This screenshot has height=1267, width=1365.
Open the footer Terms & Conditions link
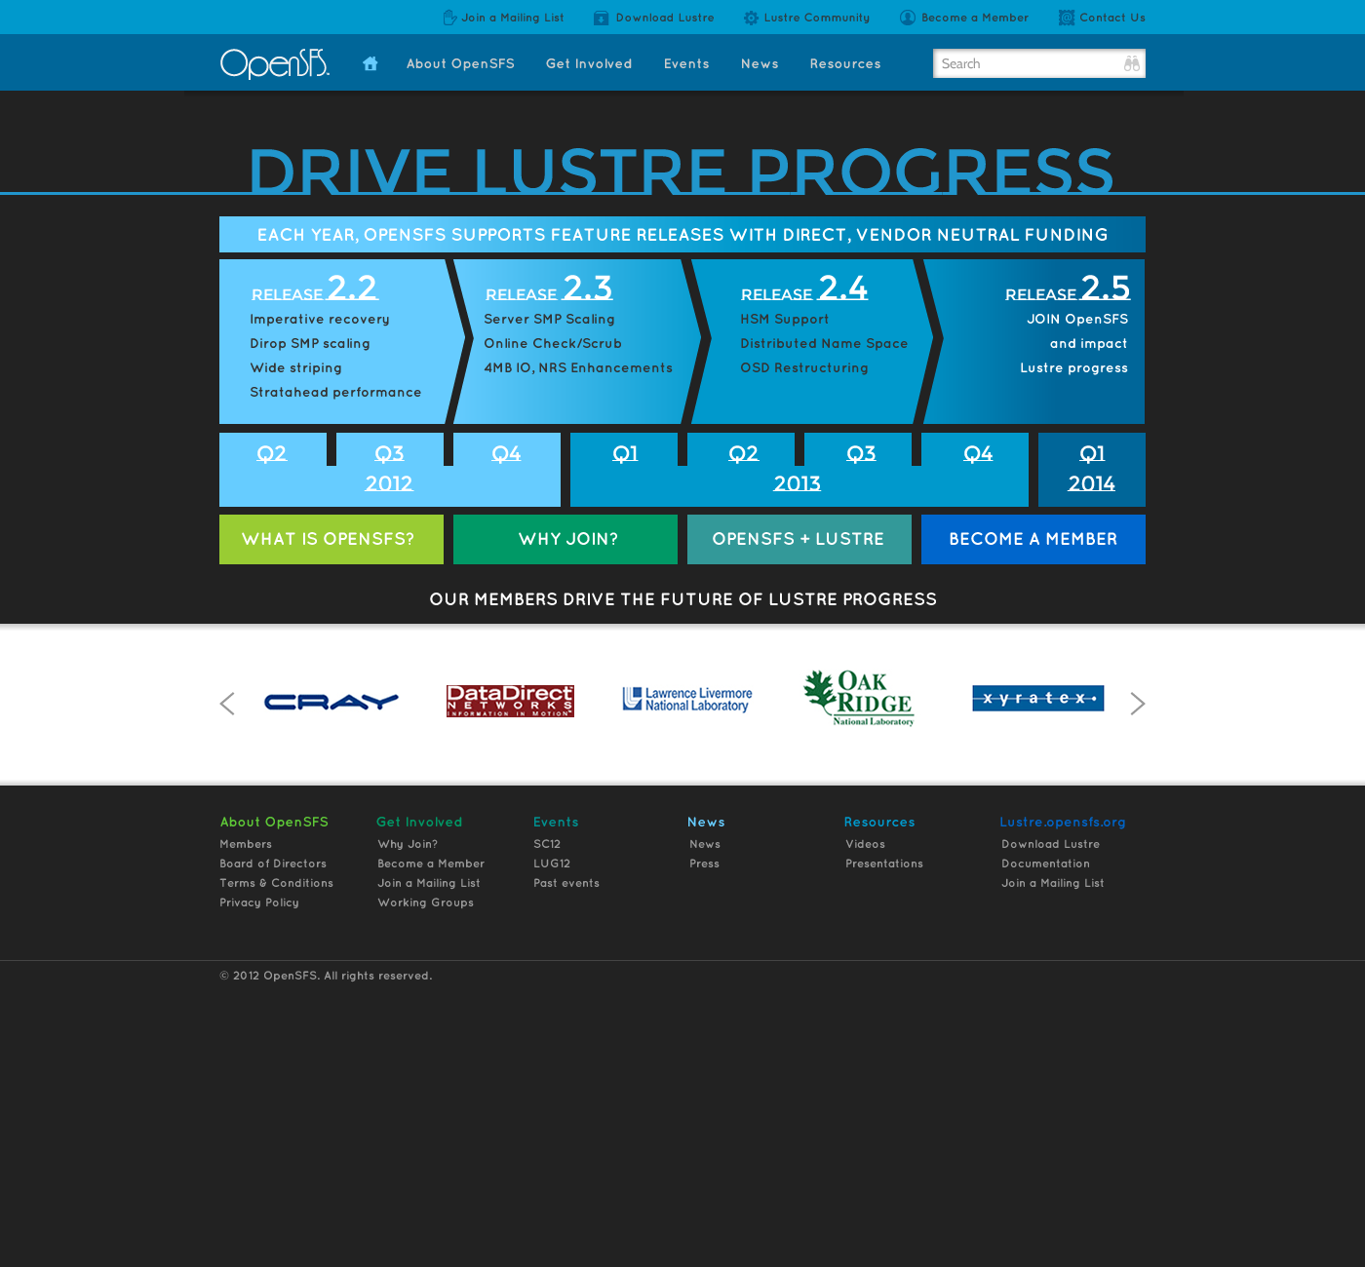pyautogui.click(x=277, y=883)
